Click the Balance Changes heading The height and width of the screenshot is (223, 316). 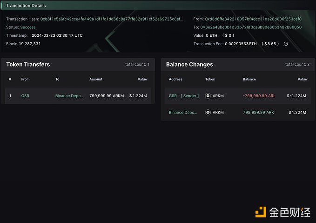pos(189,64)
